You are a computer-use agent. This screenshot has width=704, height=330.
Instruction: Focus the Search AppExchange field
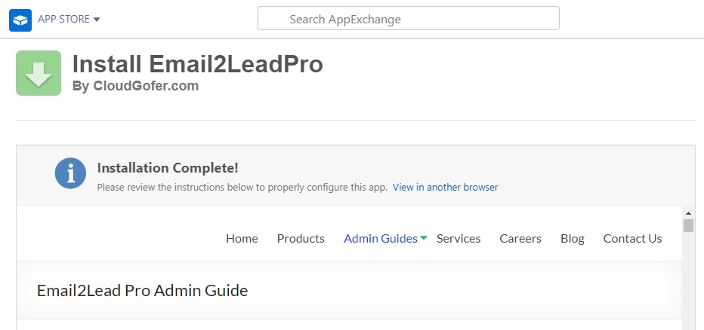(x=408, y=19)
